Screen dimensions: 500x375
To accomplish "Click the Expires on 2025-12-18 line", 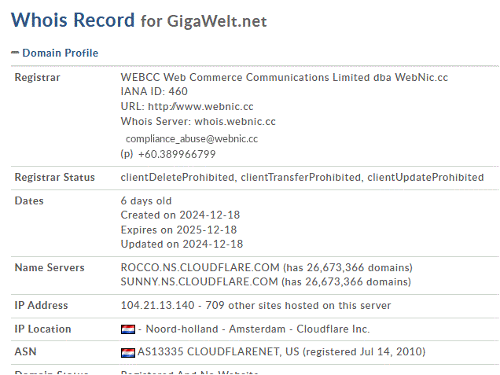I will (178, 230).
